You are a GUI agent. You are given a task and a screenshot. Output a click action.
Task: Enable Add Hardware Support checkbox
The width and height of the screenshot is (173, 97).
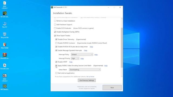pyautogui.click(x=55, y=25)
